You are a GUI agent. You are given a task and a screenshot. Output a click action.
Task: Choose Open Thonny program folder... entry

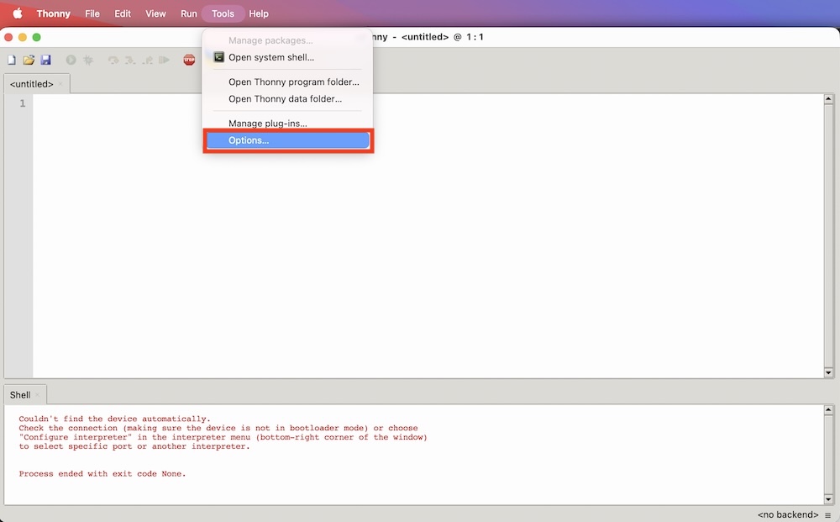[293, 82]
